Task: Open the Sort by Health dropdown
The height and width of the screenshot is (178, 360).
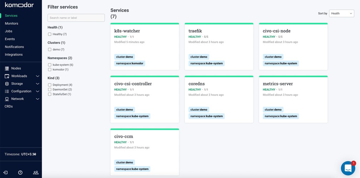Action: tap(341, 14)
